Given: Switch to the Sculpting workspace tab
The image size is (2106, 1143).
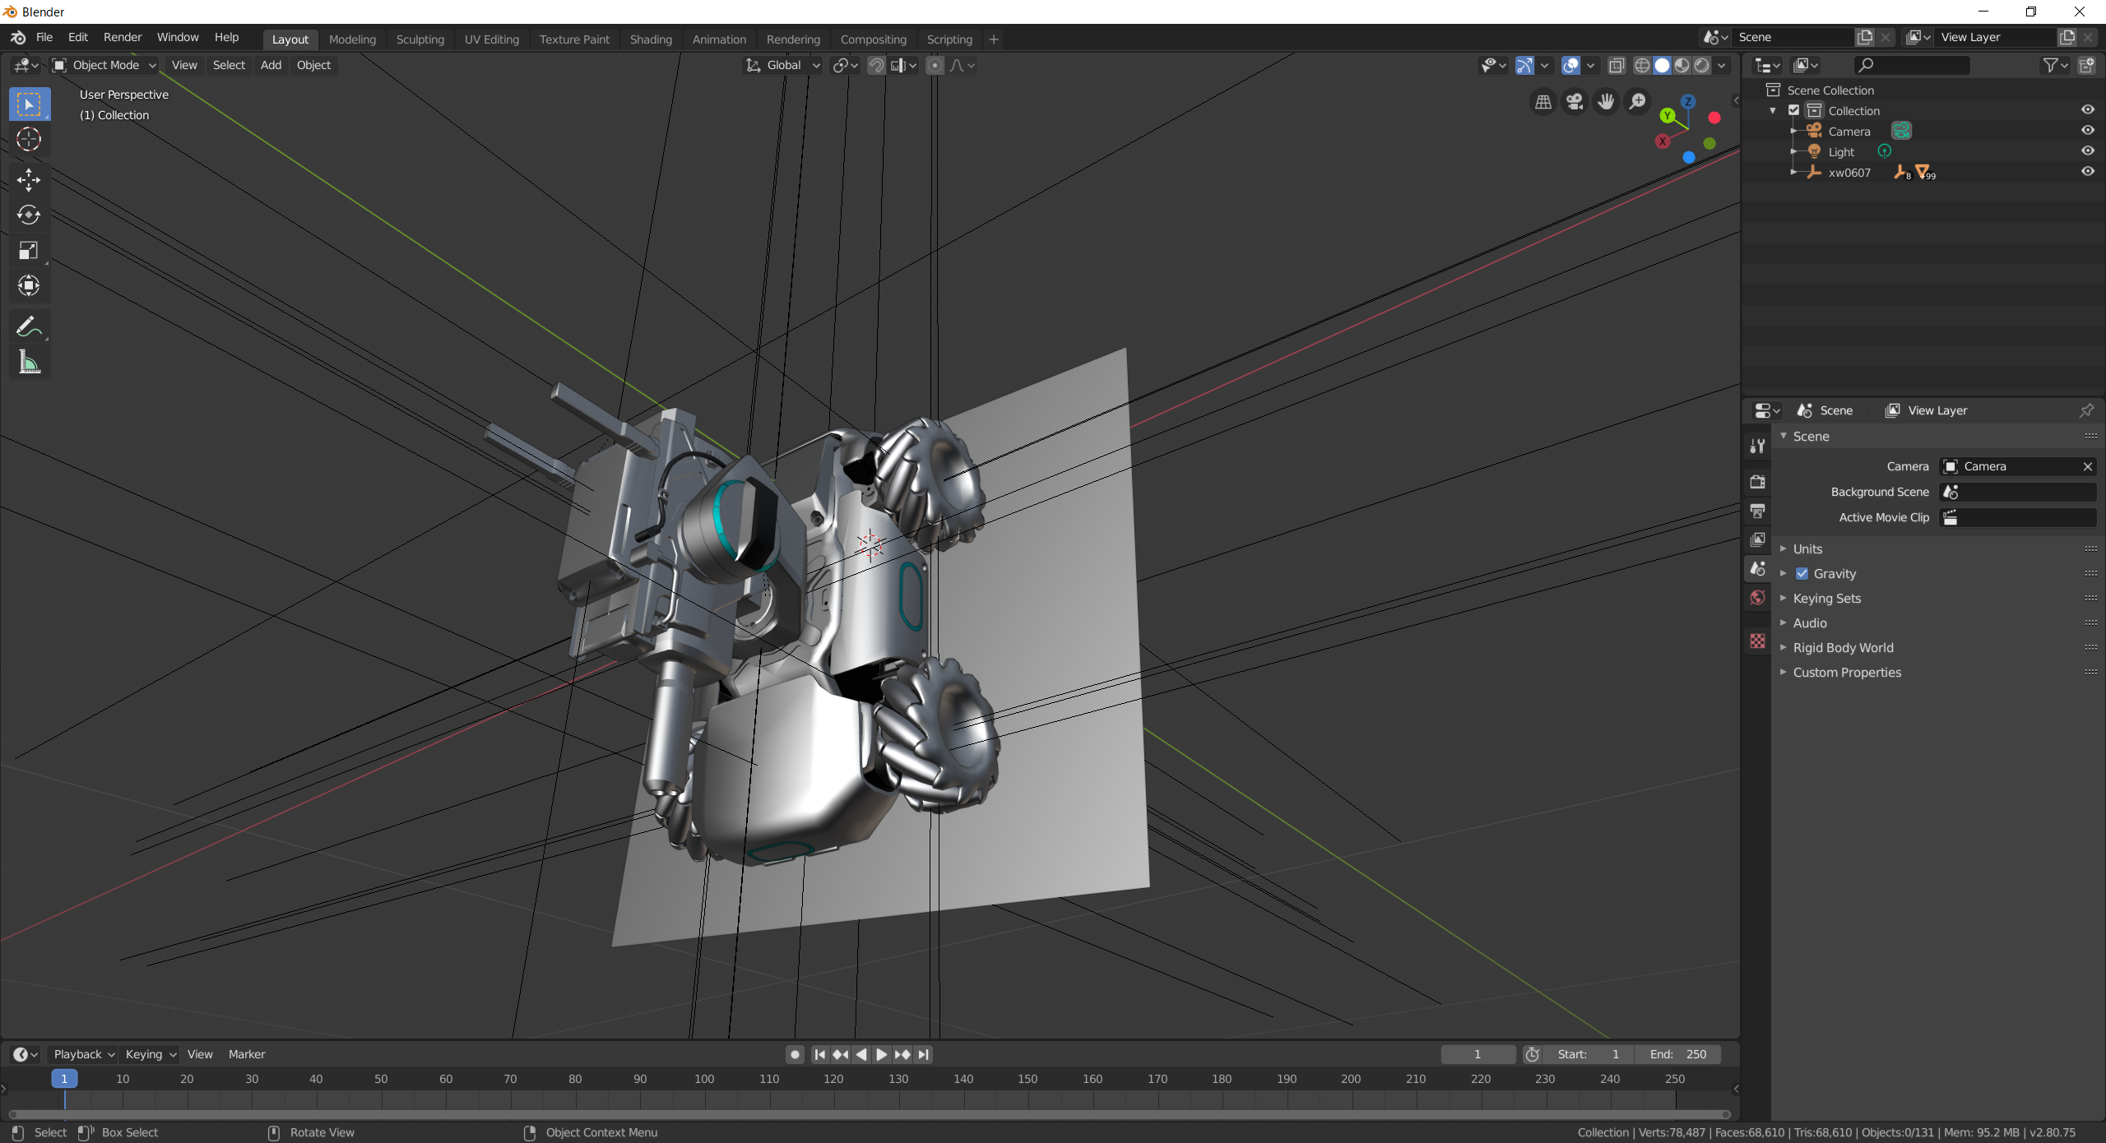Looking at the screenshot, I should [420, 39].
